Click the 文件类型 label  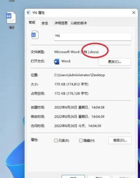[38, 52]
